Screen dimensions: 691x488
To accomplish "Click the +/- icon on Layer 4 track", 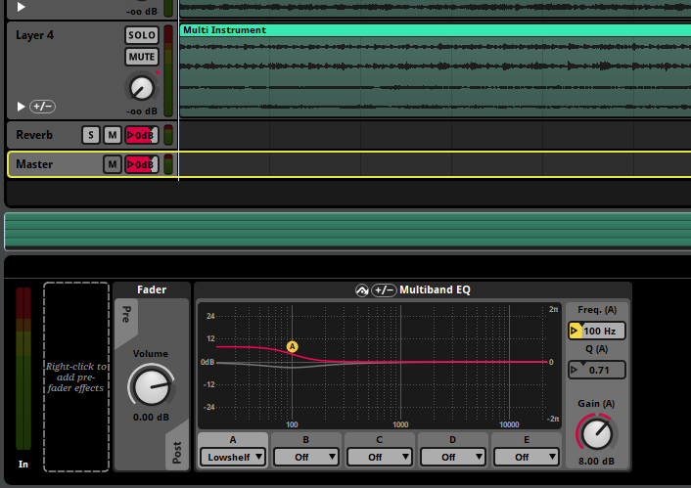I will [42, 106].
